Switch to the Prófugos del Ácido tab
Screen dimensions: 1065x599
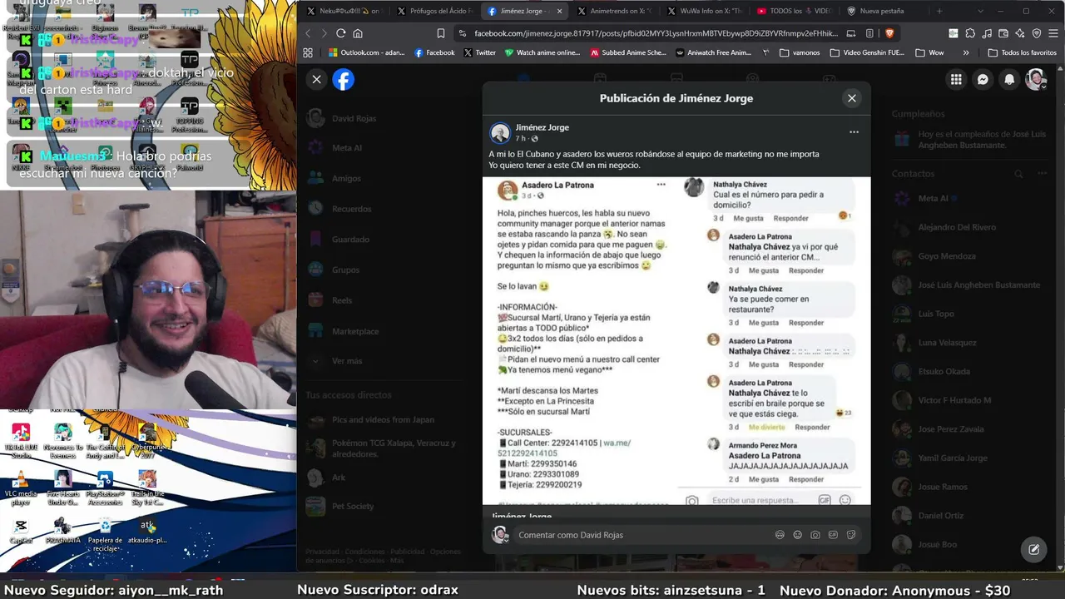tap(434, 11)
